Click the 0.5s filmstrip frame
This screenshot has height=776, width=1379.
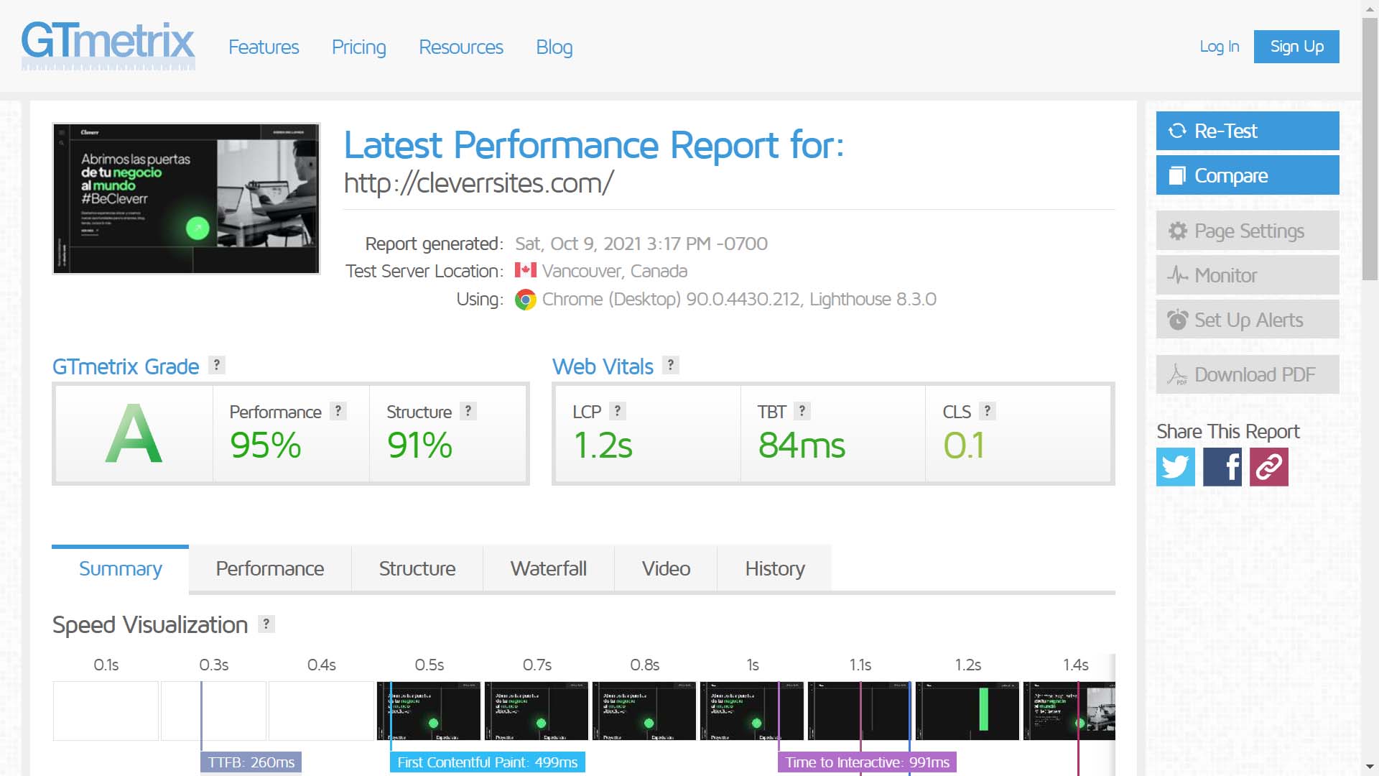tap(429, 711)
